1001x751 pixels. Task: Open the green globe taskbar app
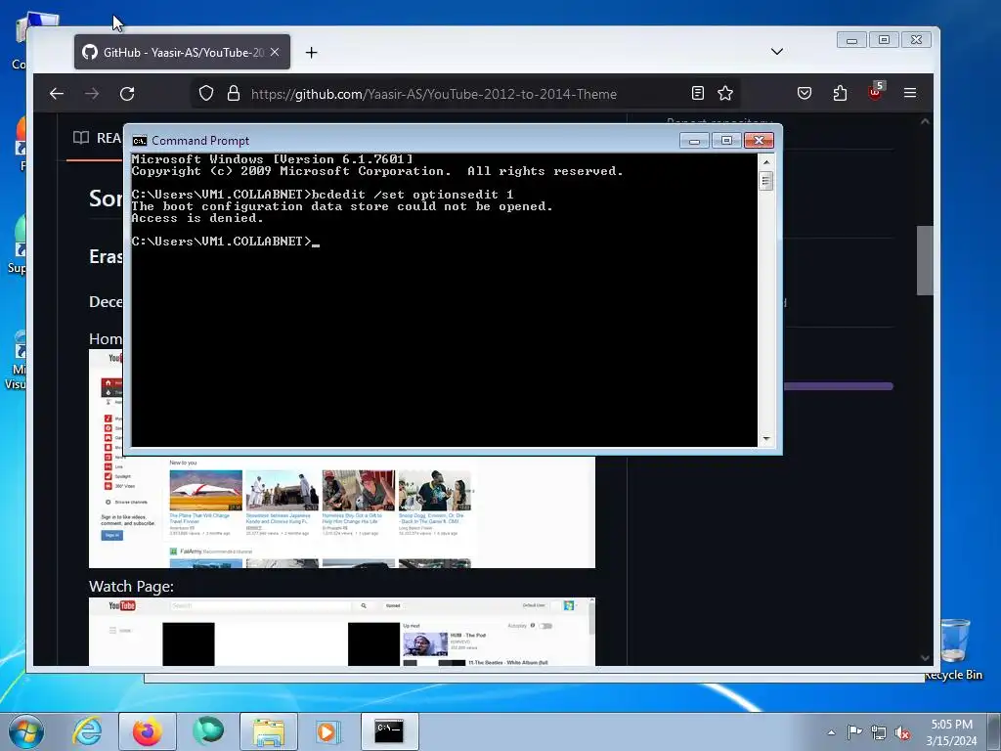(x=208, y=731)
